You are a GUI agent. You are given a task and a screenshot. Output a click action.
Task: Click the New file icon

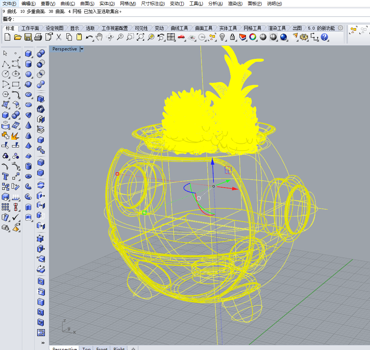tap(7, 37)
